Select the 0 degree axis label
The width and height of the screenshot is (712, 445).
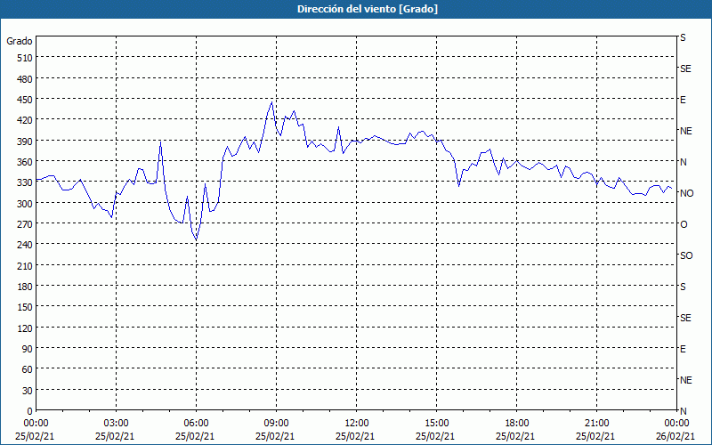tap(30, 411)
